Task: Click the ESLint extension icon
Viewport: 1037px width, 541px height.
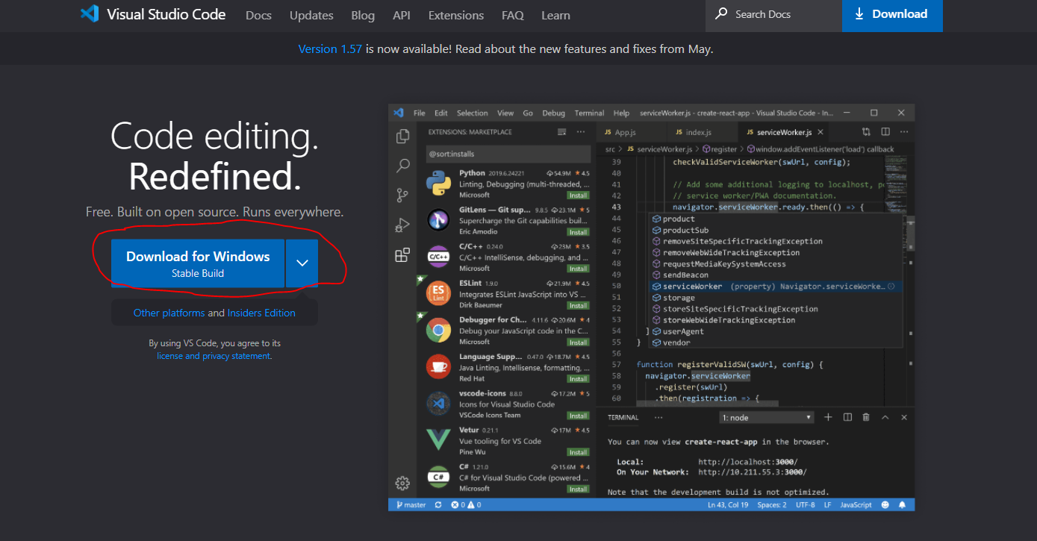Action: tap(439, 294)
